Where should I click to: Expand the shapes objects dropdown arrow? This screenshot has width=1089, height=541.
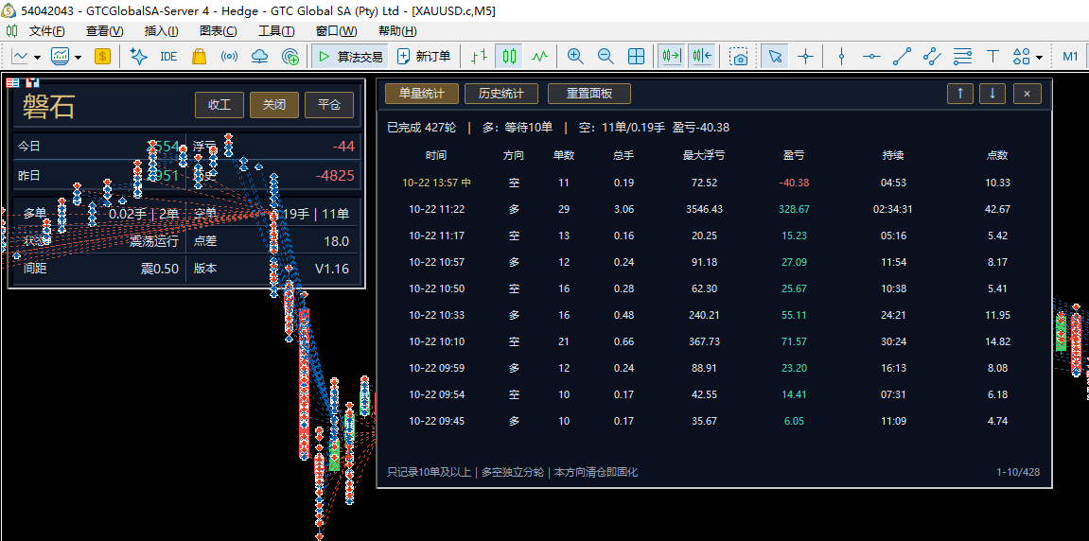point(1039,57)
